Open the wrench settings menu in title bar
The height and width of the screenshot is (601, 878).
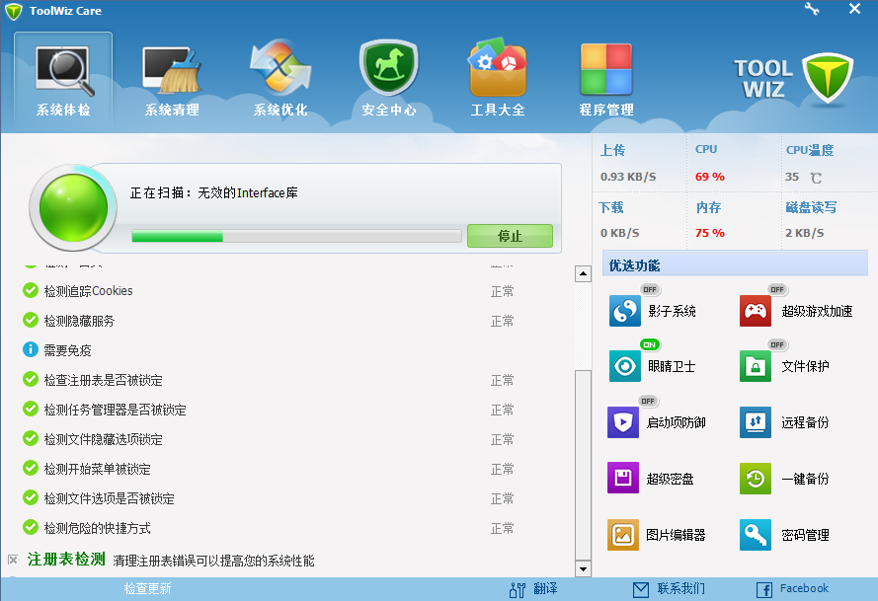pyautogui.click(x=812, y=9)
